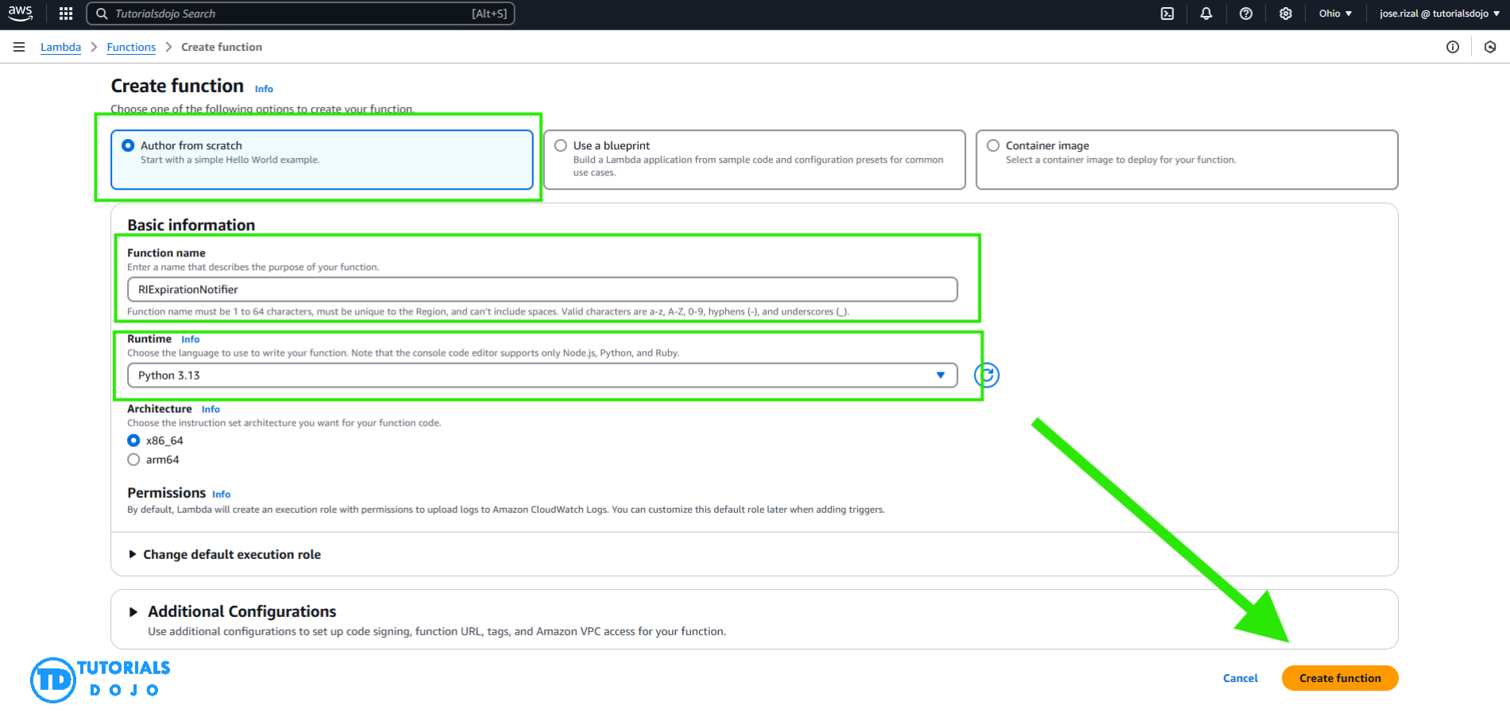Open Info link beside Architecture
The width and height of the screenshot is (1510, 717).
pyautogui.click(x=210, y=409)
